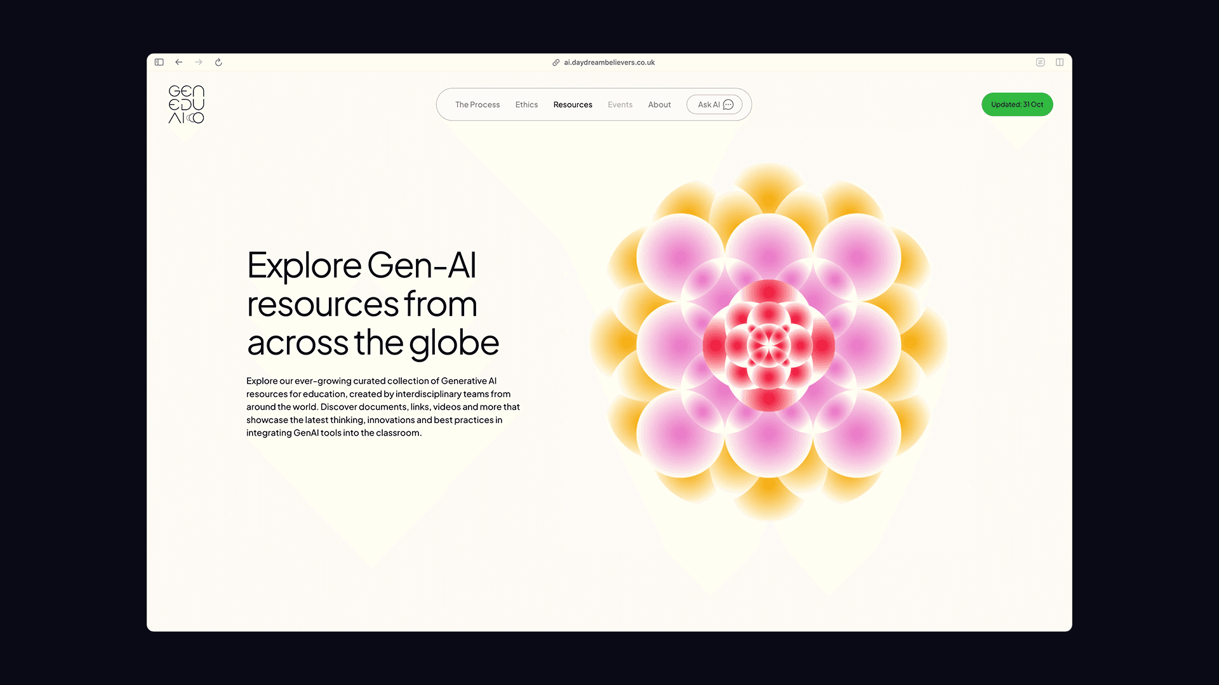Click the link icon in the address bar
The height and width of the screenshot is (685, 1219).
click(x=556, y=62)
